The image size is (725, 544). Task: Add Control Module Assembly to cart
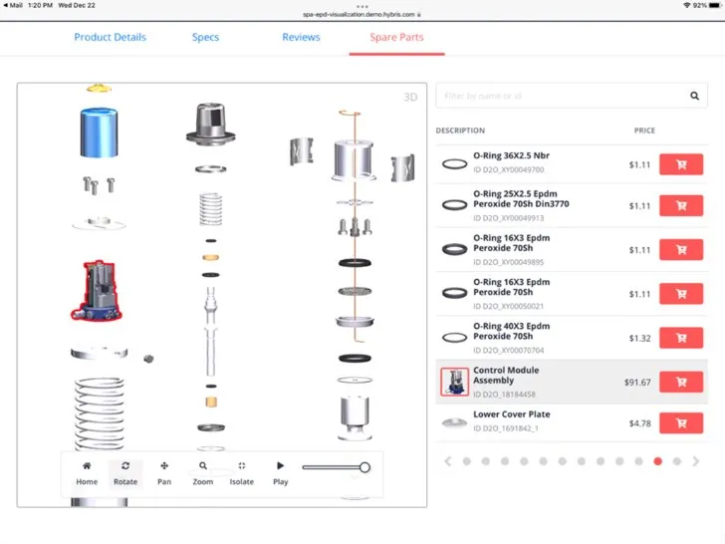[x=681, y=382]
